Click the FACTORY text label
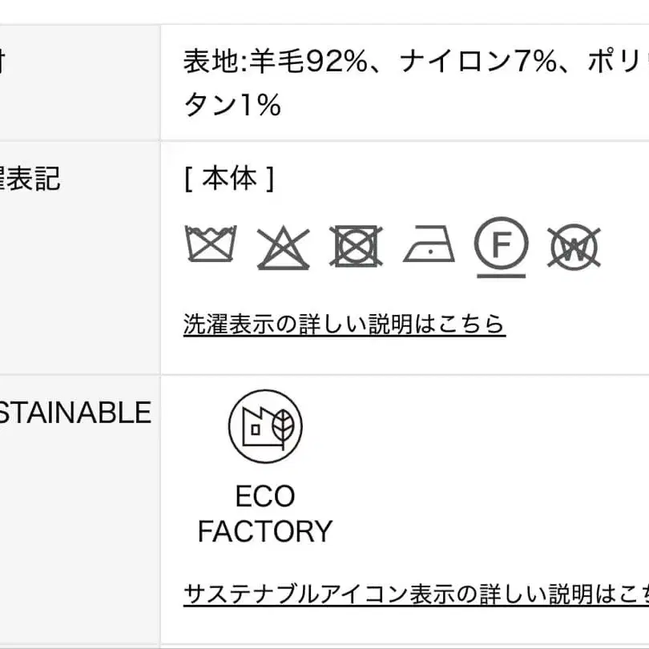Screen dimensions: 649x649 (264, 531)
